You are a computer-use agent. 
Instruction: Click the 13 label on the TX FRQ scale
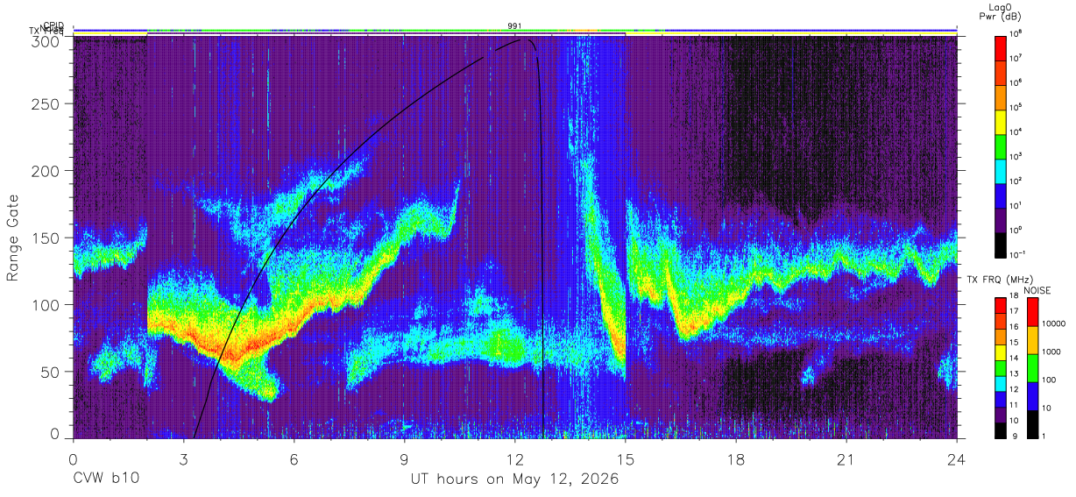pyautogui.click(x=1014, y=373)
